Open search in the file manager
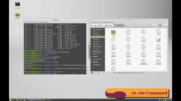 click(x=156, y=26)
